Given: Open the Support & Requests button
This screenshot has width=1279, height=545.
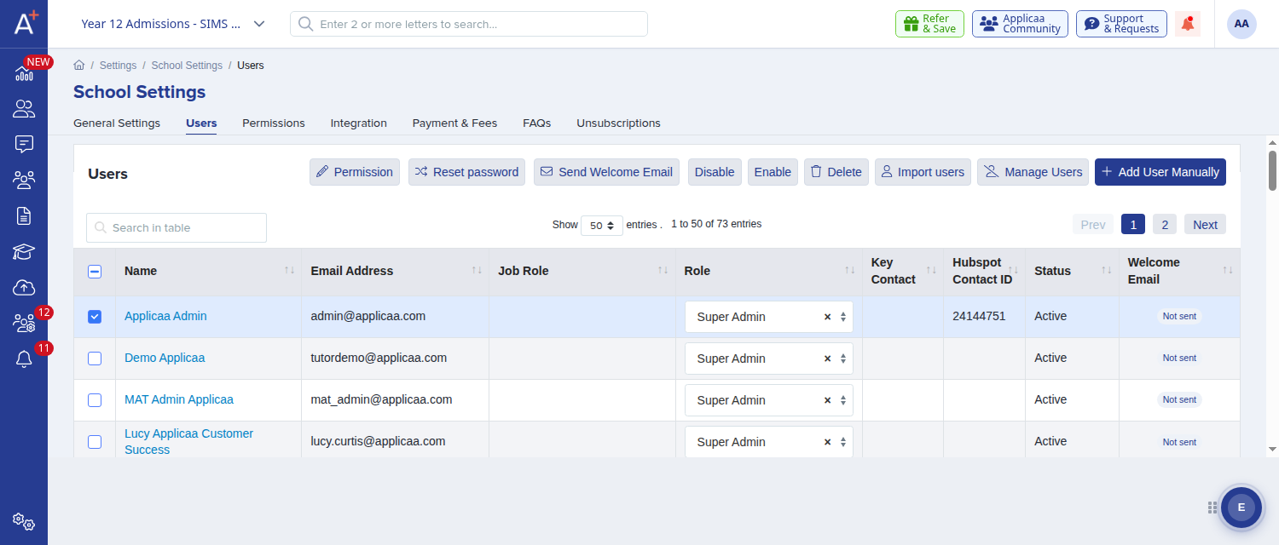Looking at the screenshot, I should pos(1121,24).
